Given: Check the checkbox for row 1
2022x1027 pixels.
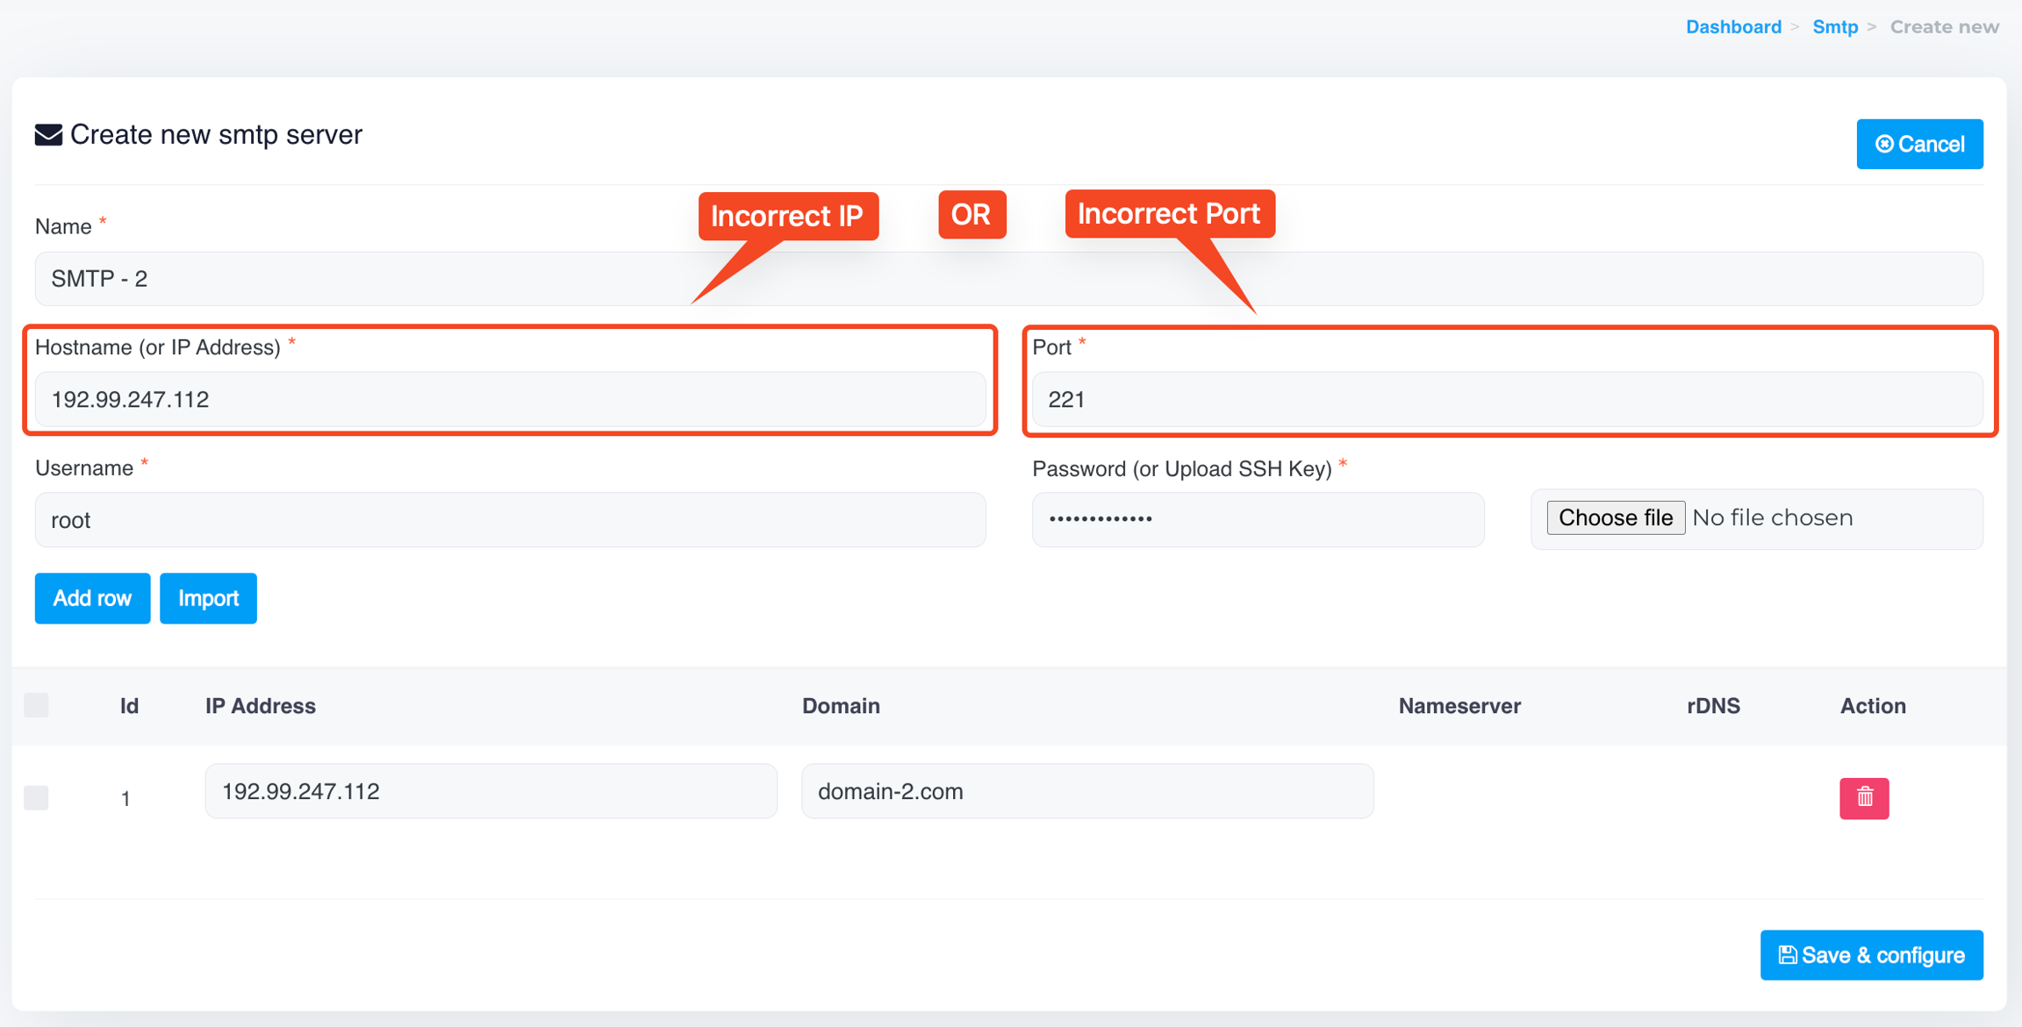Looking at the screenshot, I should tap(36, 797).
